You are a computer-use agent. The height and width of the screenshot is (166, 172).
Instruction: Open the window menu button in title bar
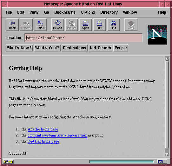tap(4, 4)
